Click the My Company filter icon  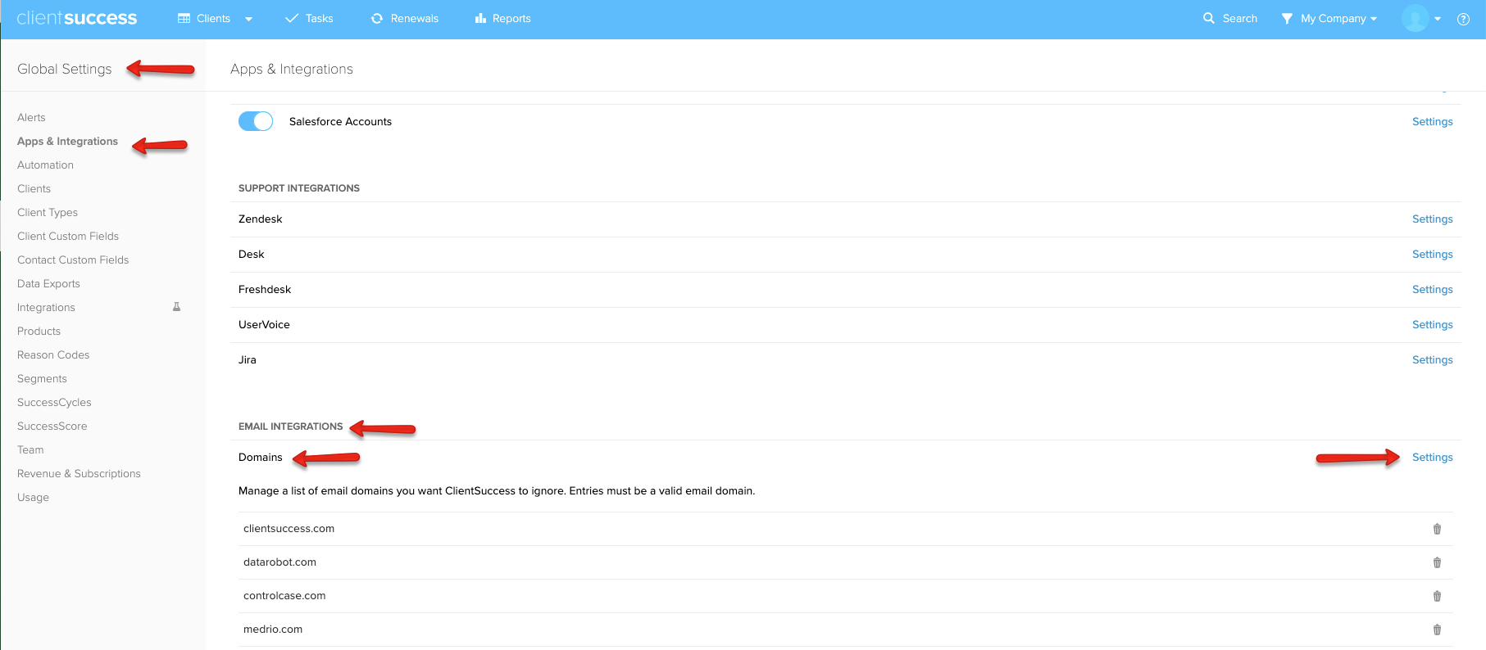pos(1287,18)
